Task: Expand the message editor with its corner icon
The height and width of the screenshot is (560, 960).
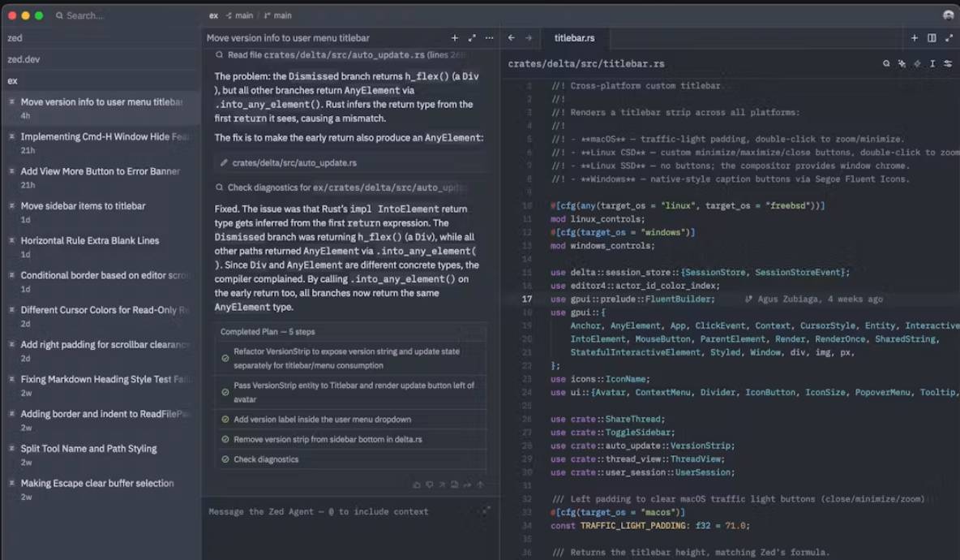Action: pyautogui.click(x=486, y=510)
